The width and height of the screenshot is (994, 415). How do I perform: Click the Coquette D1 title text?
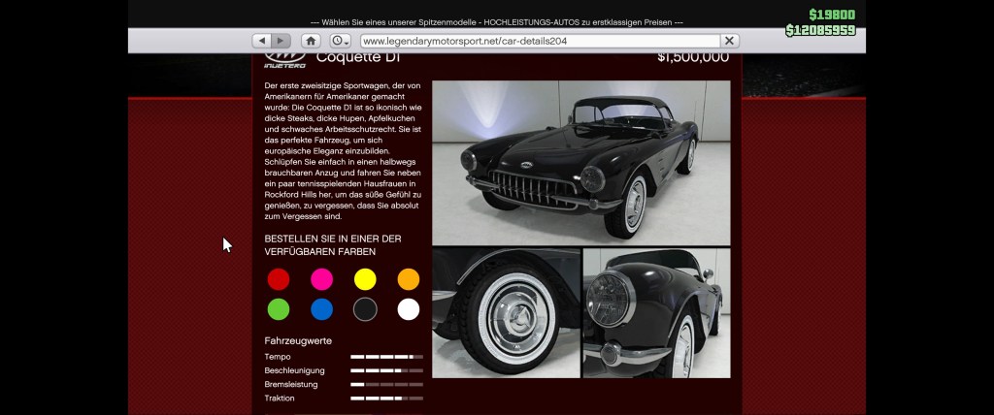pos(358,58)
